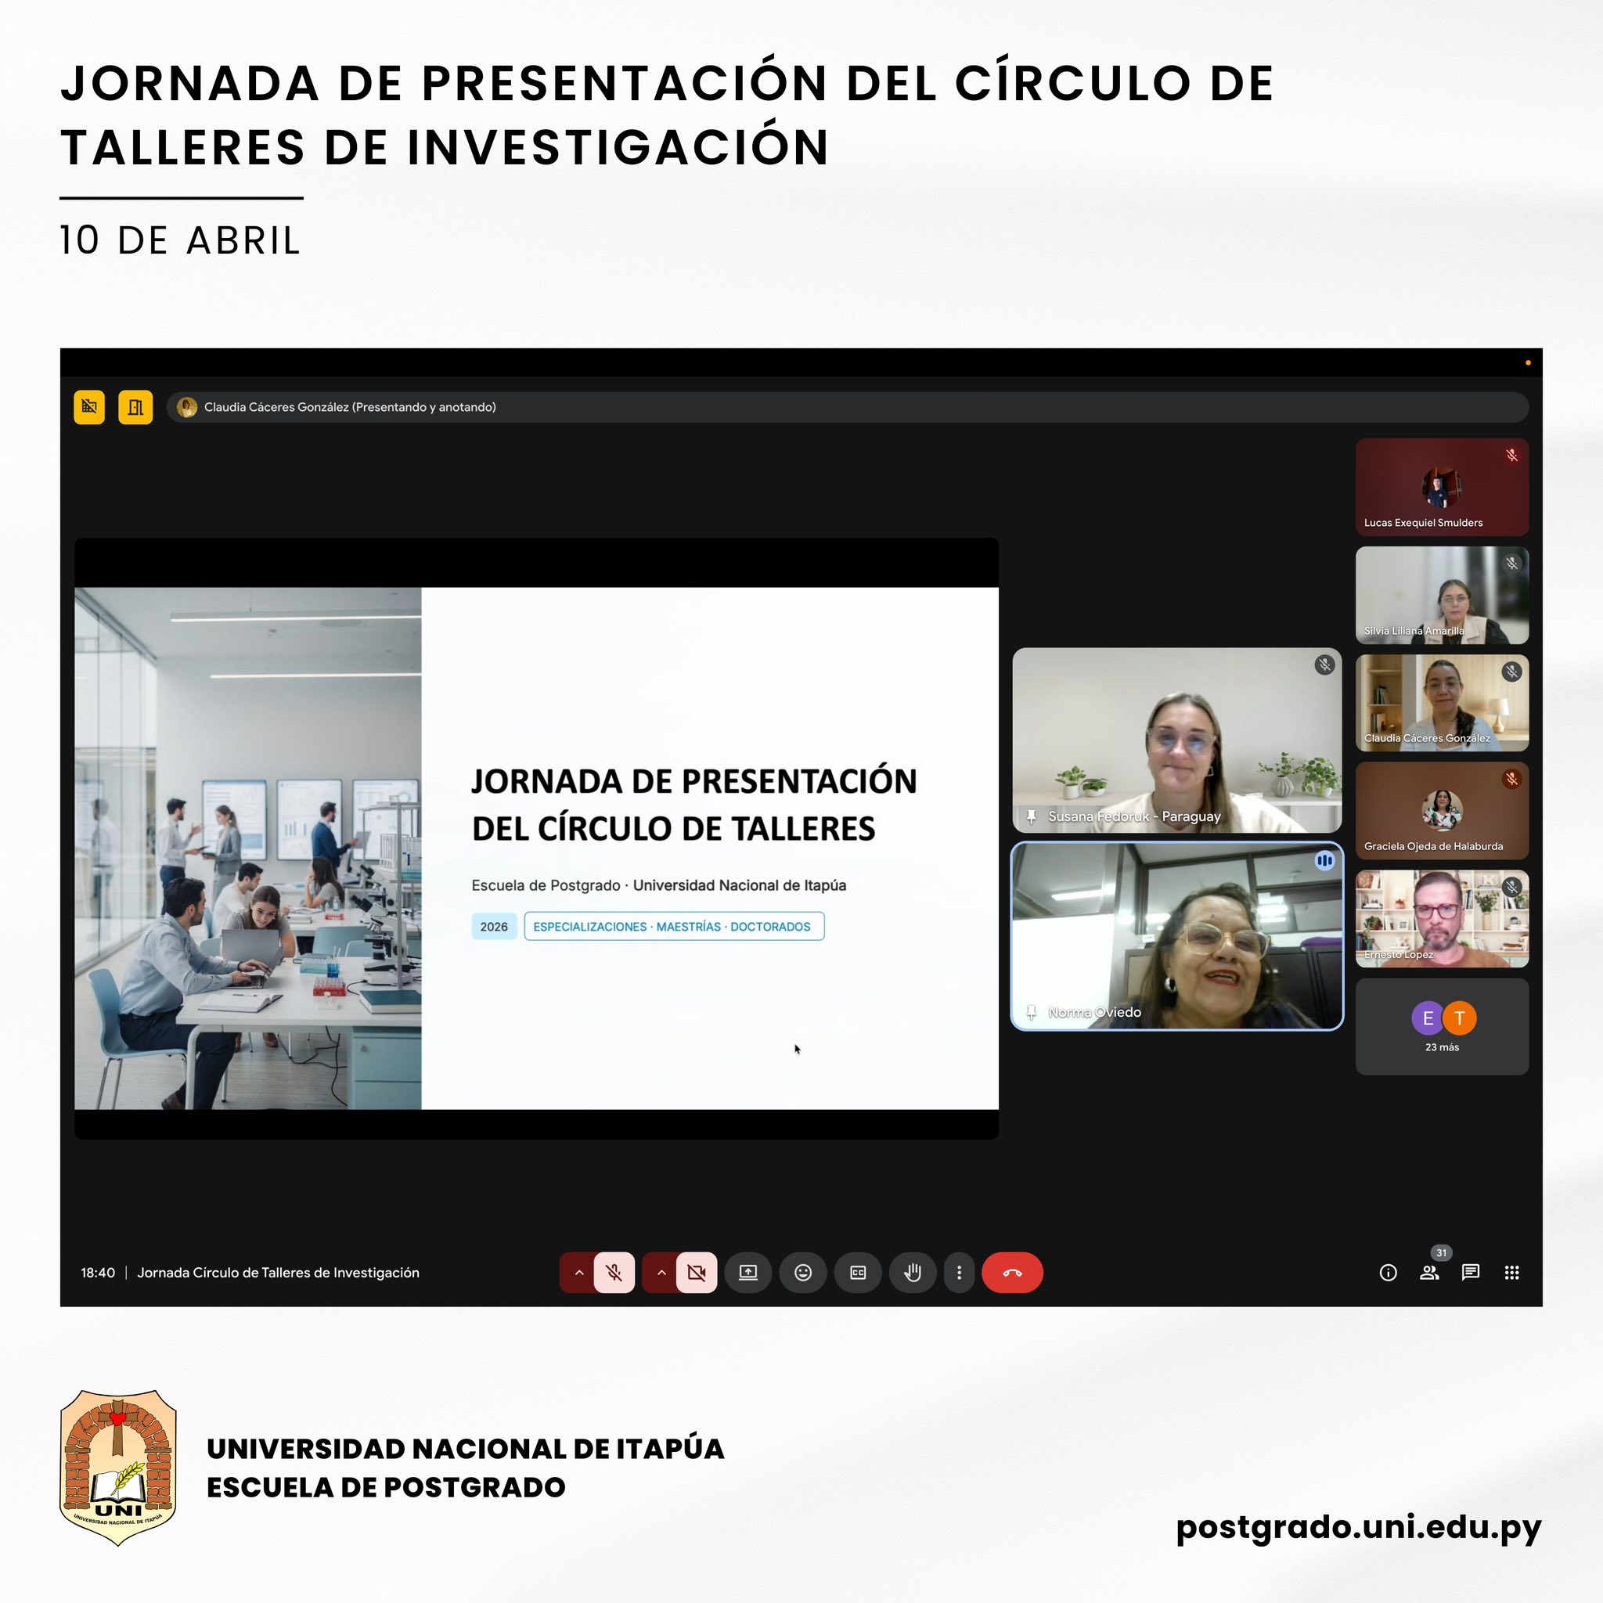The width and height of the screenshot is (1603, 1603).
Task: Open more options three-dot menu
Action: (959, 1272)
